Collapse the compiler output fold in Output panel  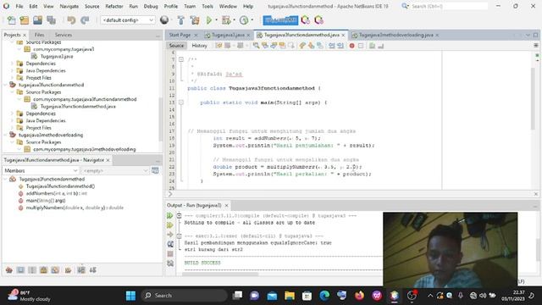point(179,216)
